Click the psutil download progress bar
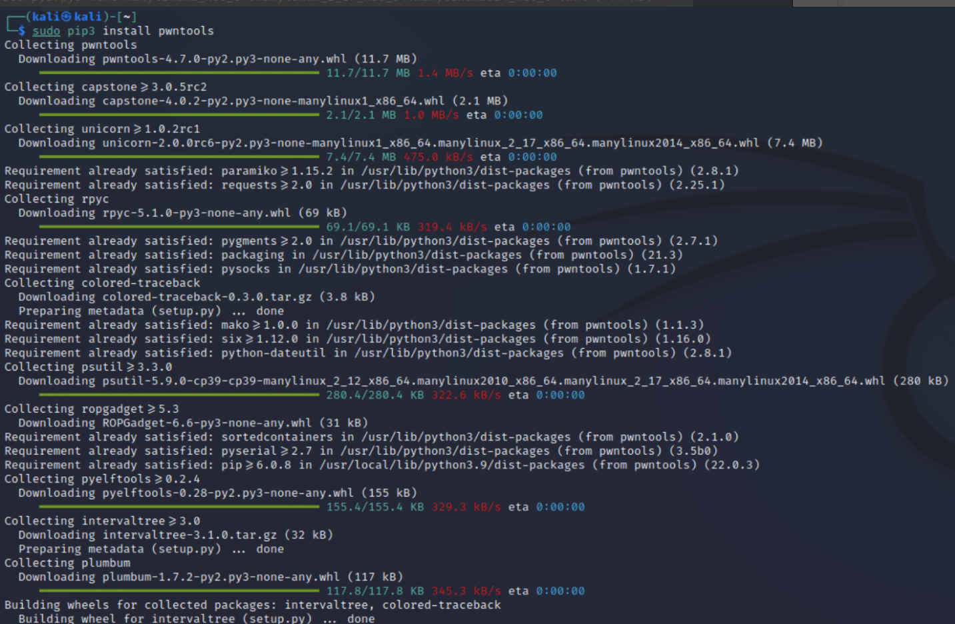 (179, 395)
